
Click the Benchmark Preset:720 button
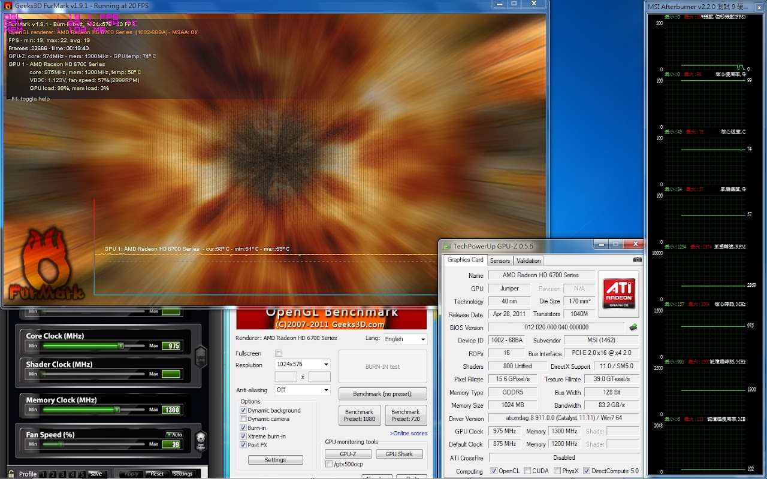406,416
